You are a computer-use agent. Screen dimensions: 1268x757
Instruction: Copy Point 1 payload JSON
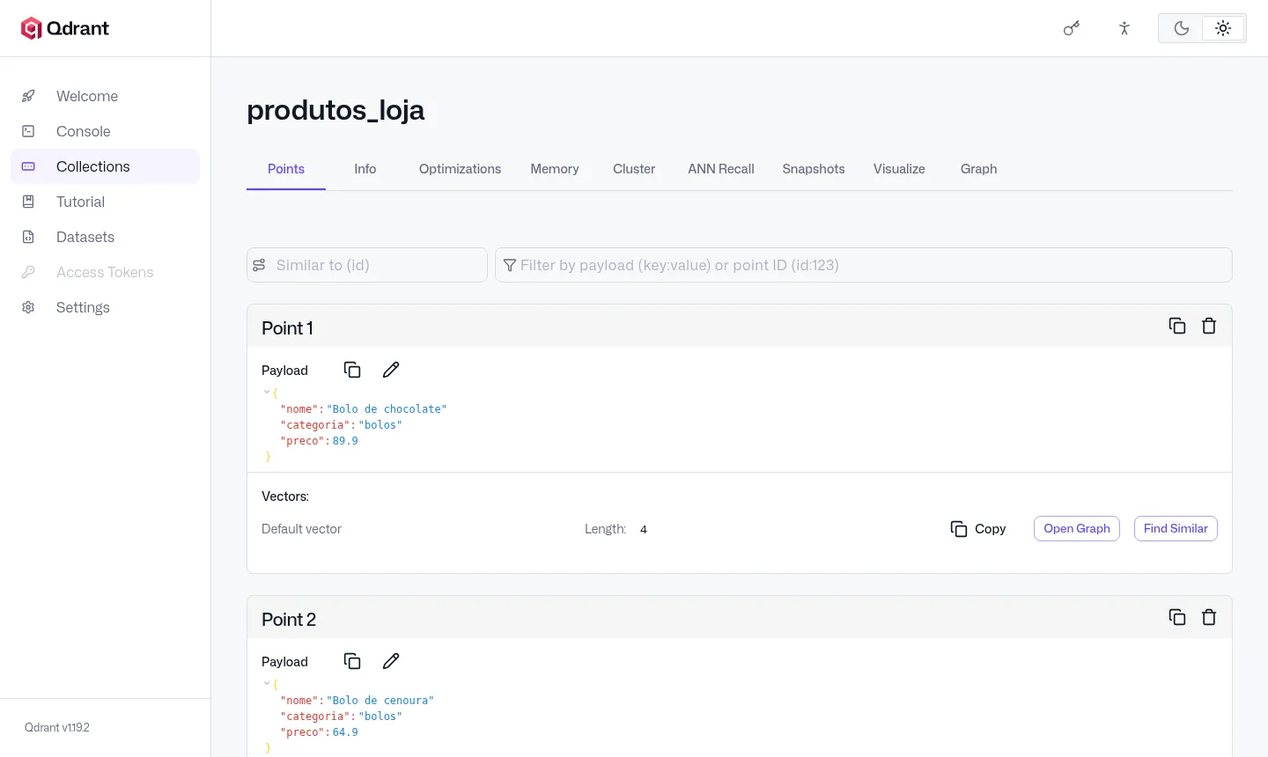pyautogui.click(x=352, y=370)
